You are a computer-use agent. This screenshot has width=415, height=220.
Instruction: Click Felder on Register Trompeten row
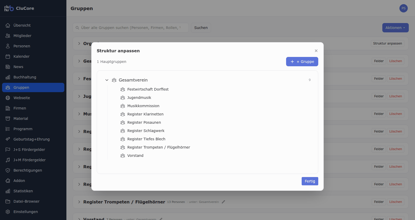[x=379, y=202]
